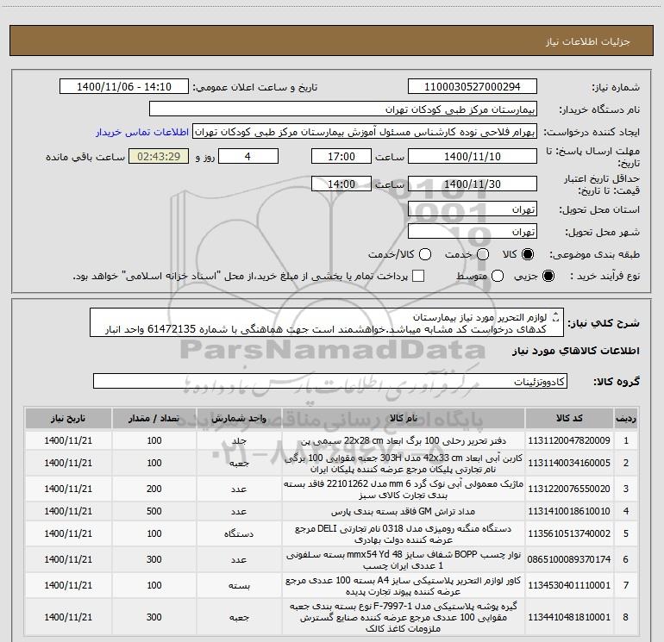
Task: Click the نام کالا column header
Action: click(x=404, y=419)
